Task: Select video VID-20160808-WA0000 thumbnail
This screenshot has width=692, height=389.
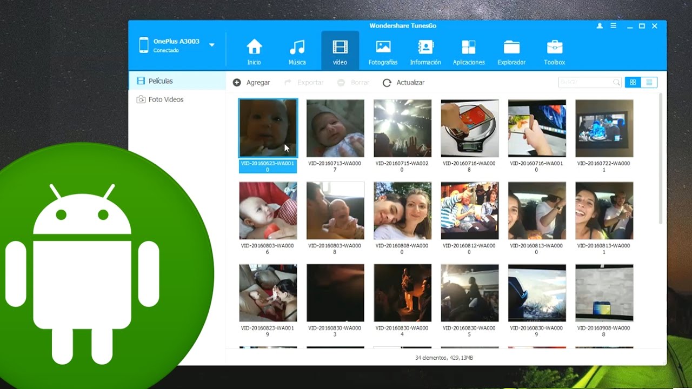Action: (x=403, y=211)
